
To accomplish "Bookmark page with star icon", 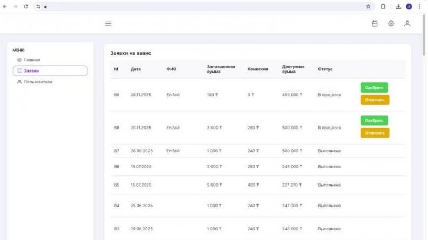I will [368, 6].
